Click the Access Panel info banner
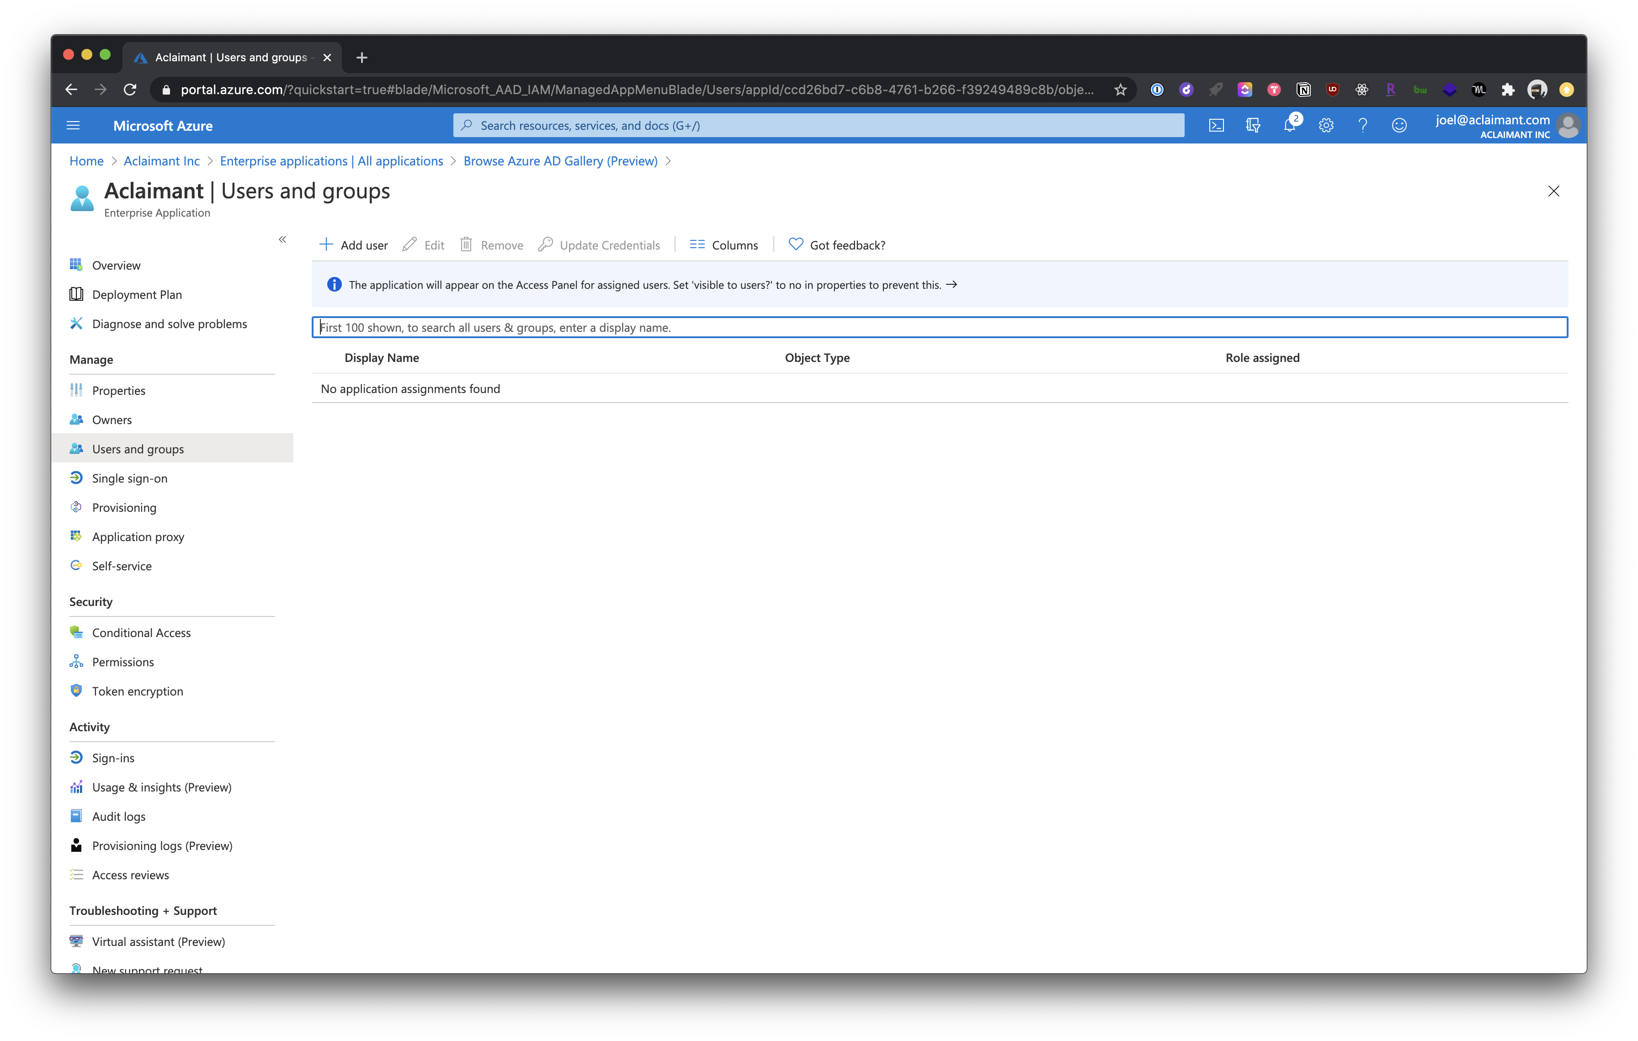The height and width of the screenshot is (1041, 1638). (x=939, y=284)
